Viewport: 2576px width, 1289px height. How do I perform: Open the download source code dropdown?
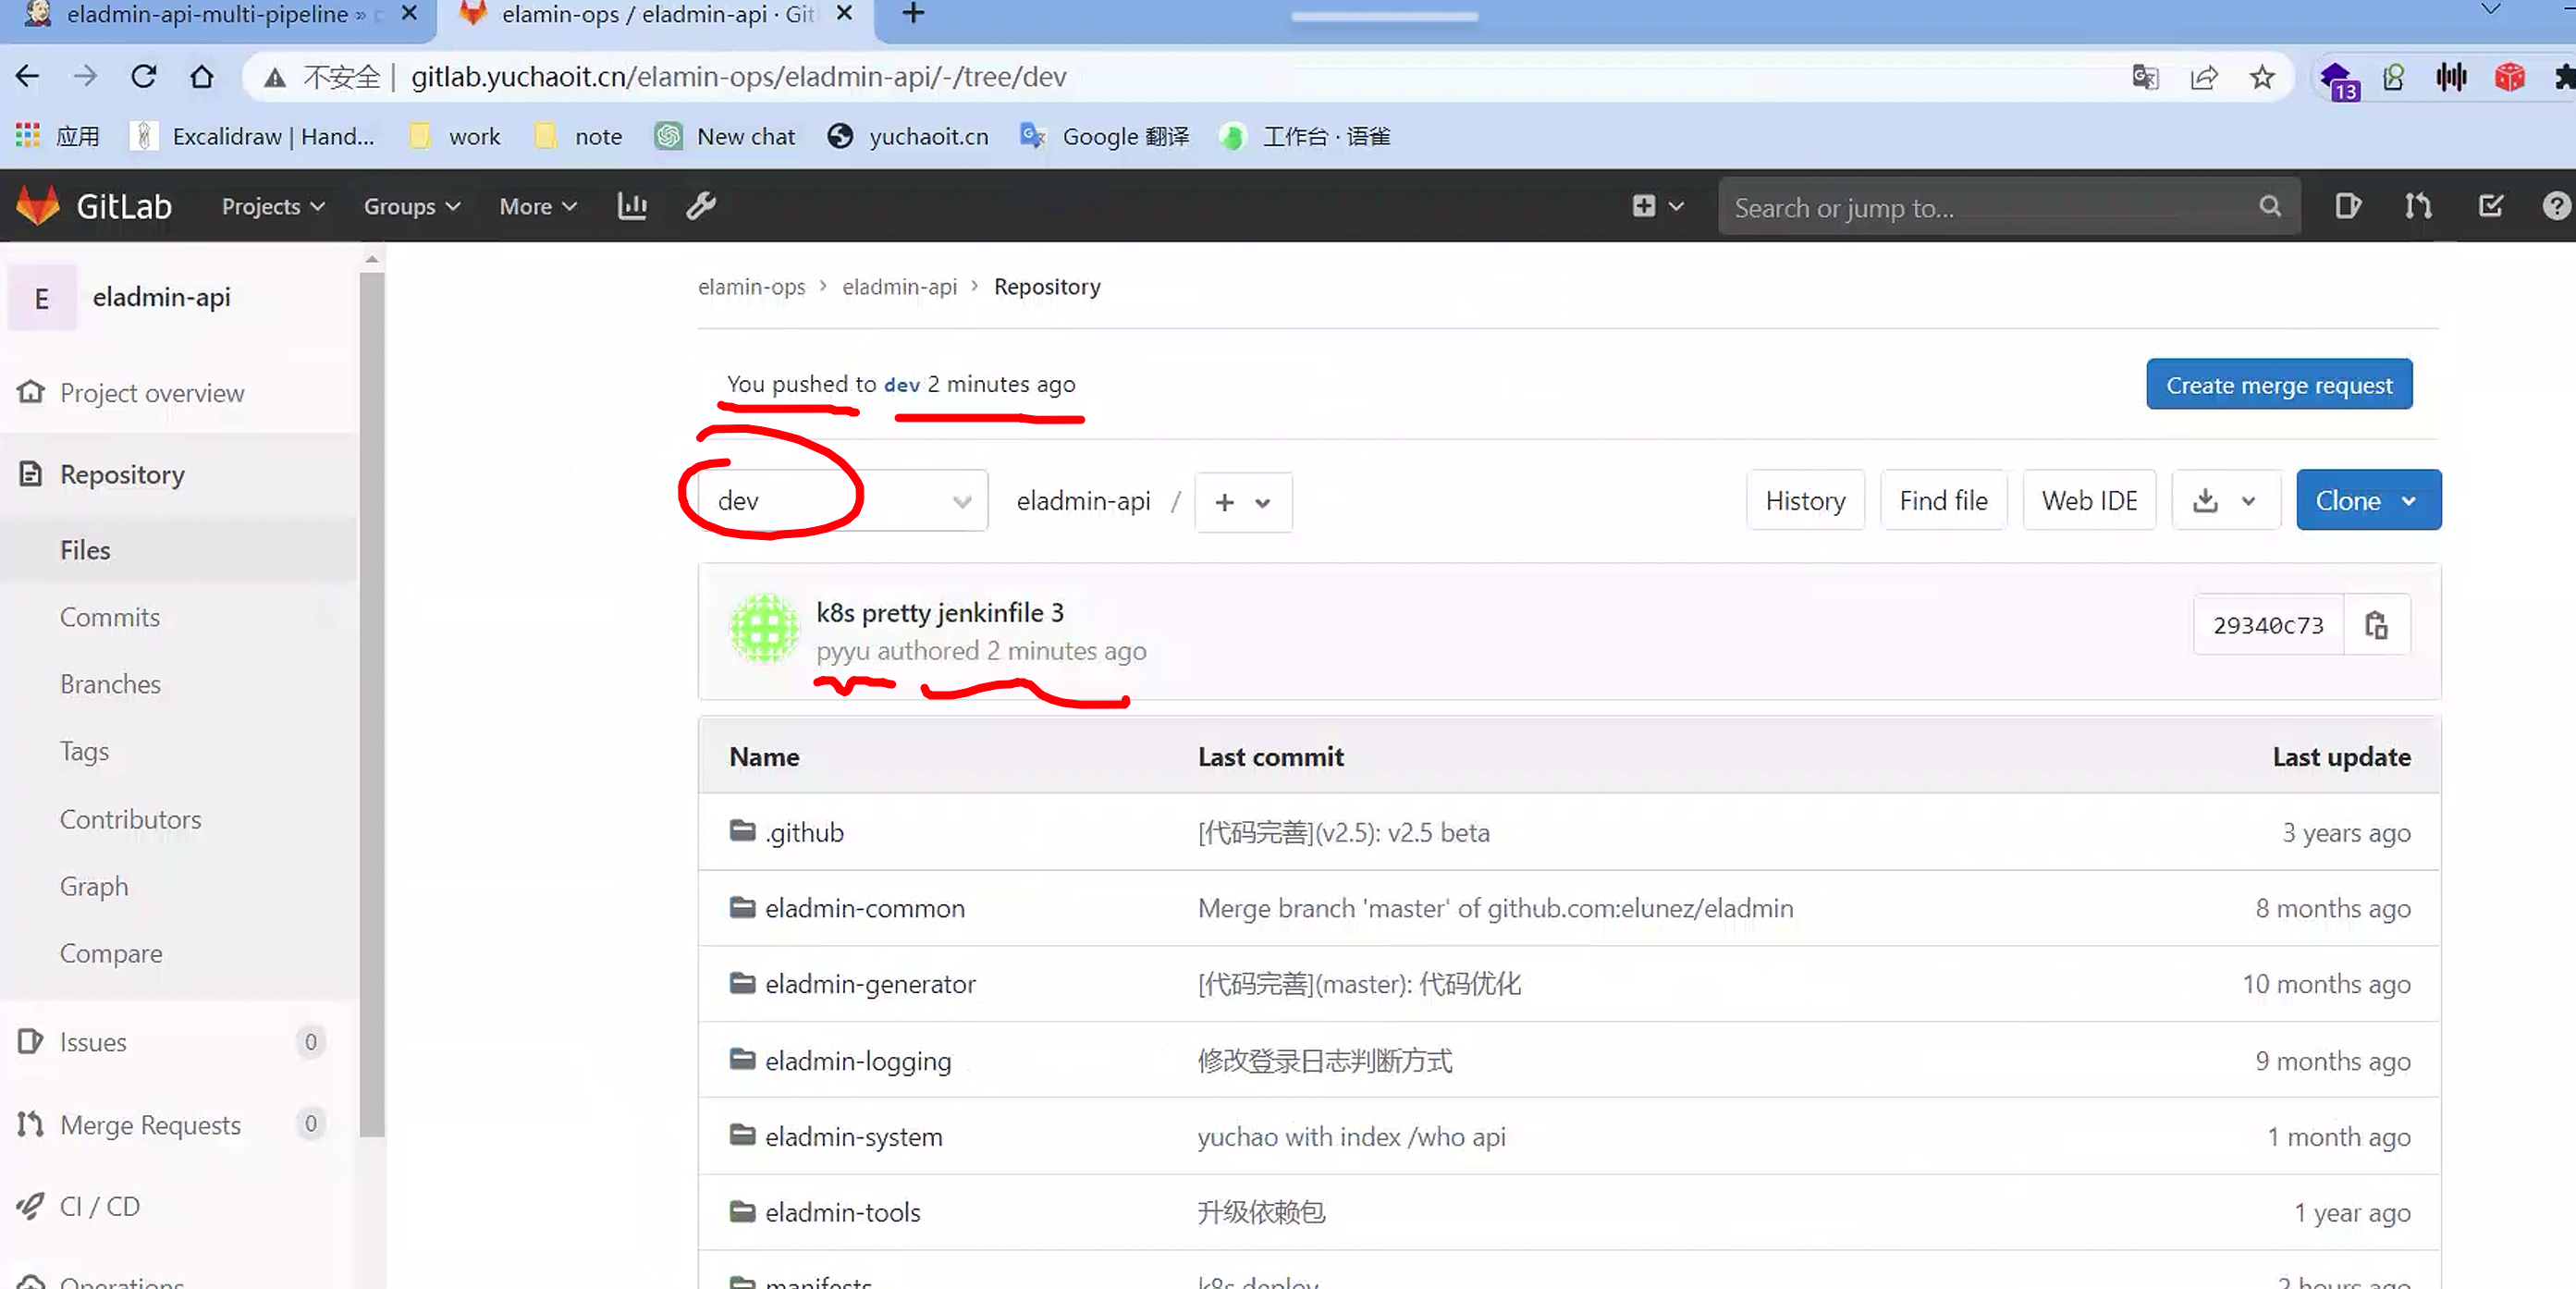coord(2225,500)
